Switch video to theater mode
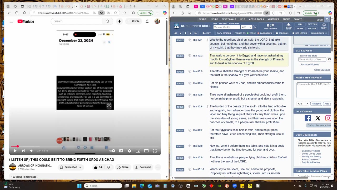The image size is (337, 190). [146, 151]
